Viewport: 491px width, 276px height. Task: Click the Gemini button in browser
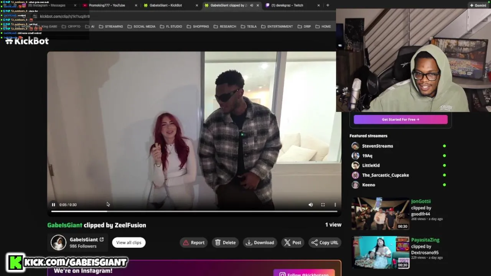click(478, 5)
